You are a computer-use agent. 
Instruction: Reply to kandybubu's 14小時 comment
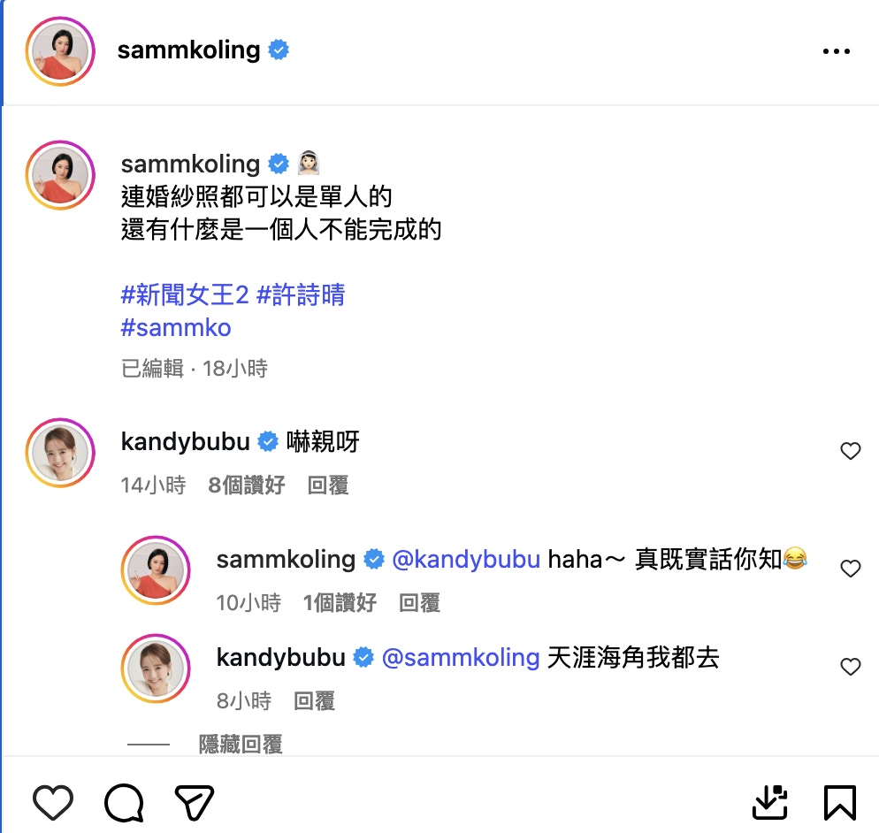[x=328, y=485]
